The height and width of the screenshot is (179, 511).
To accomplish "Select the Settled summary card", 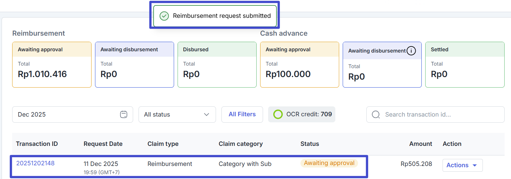I will pyautogui.click(x=465, y=65).
